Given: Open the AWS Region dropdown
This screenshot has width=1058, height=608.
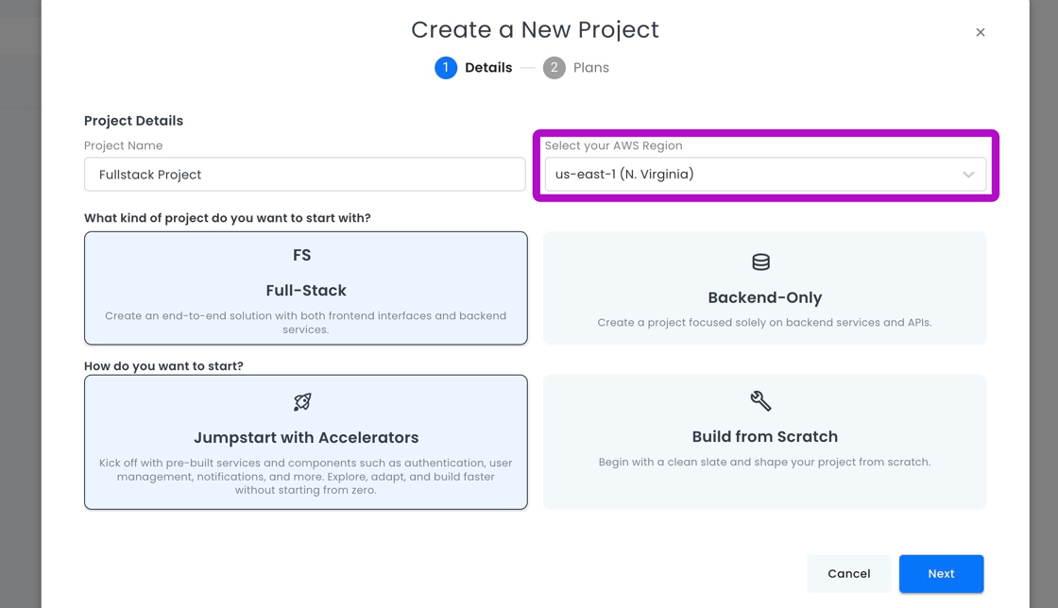Looking at the screenshot, I should click(x=756, y=175).
